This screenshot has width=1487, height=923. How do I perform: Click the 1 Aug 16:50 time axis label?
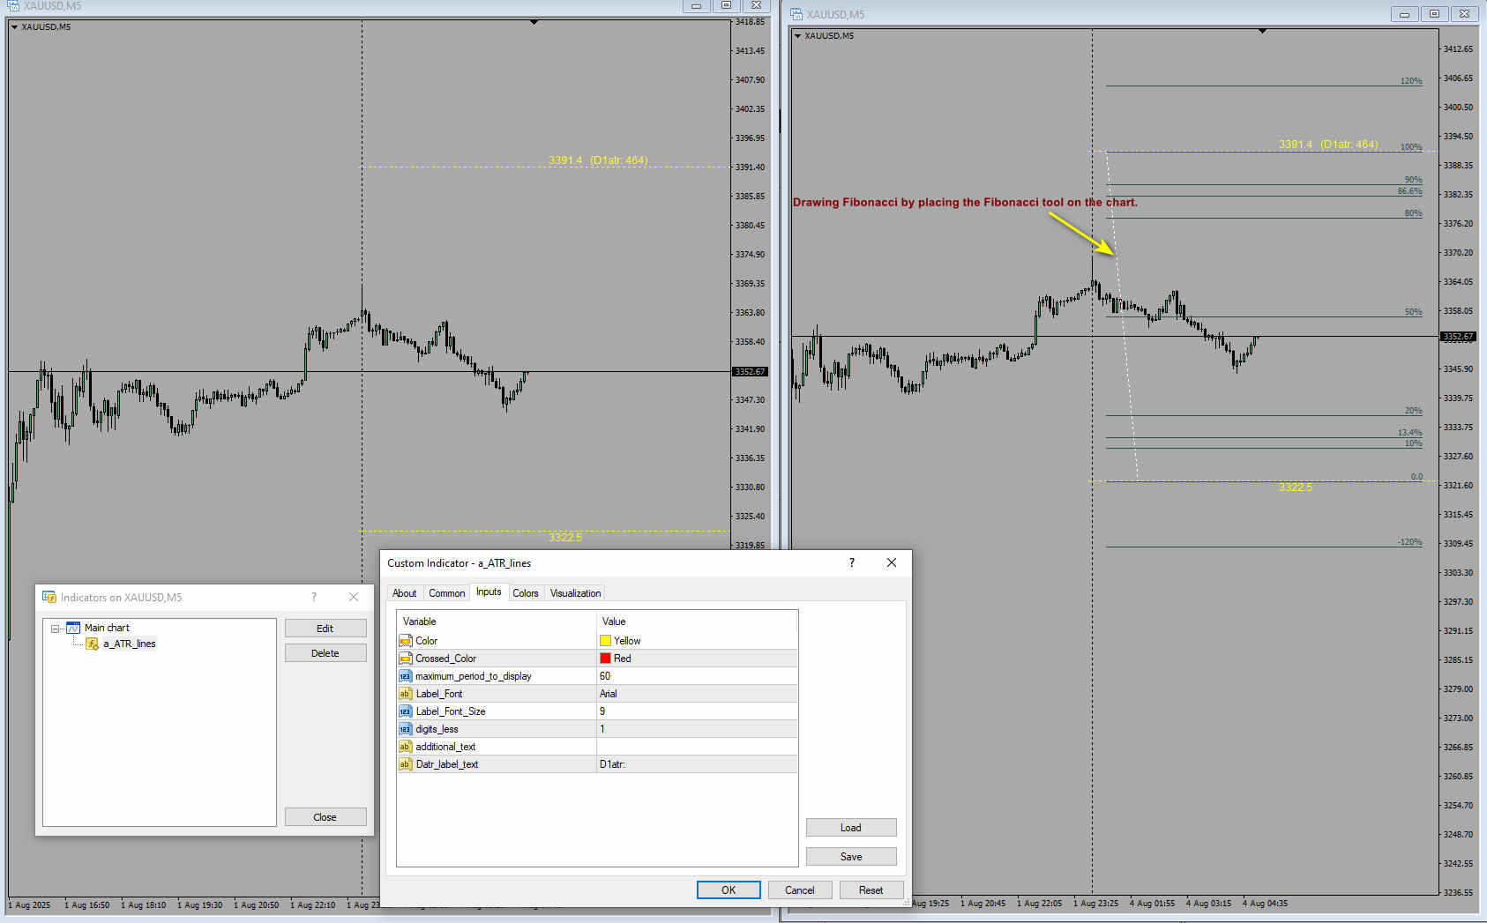click(x=86, y=904)
